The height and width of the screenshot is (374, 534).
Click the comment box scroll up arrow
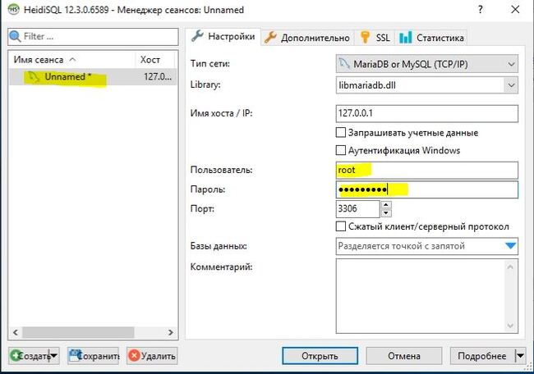(510, 267)
